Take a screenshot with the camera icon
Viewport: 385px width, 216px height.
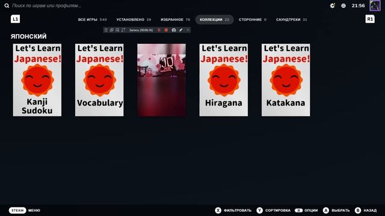(x=174, y=30)
